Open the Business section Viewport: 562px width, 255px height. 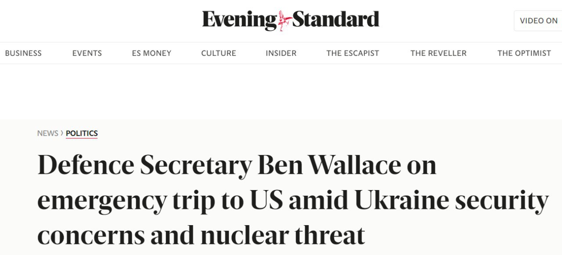click(23, 53)
